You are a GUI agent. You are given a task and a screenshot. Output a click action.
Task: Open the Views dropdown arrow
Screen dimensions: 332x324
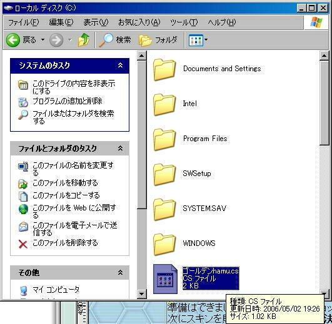pos(206,39)
